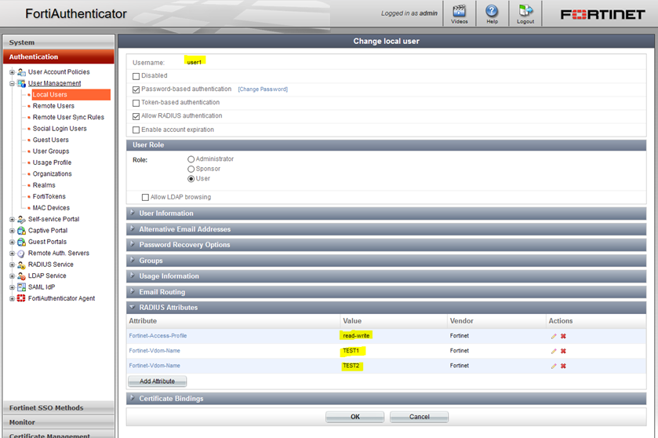Click the Change Password link
Image resolution: width=658 pixels, height=438 pixels.
pos(263,89)
